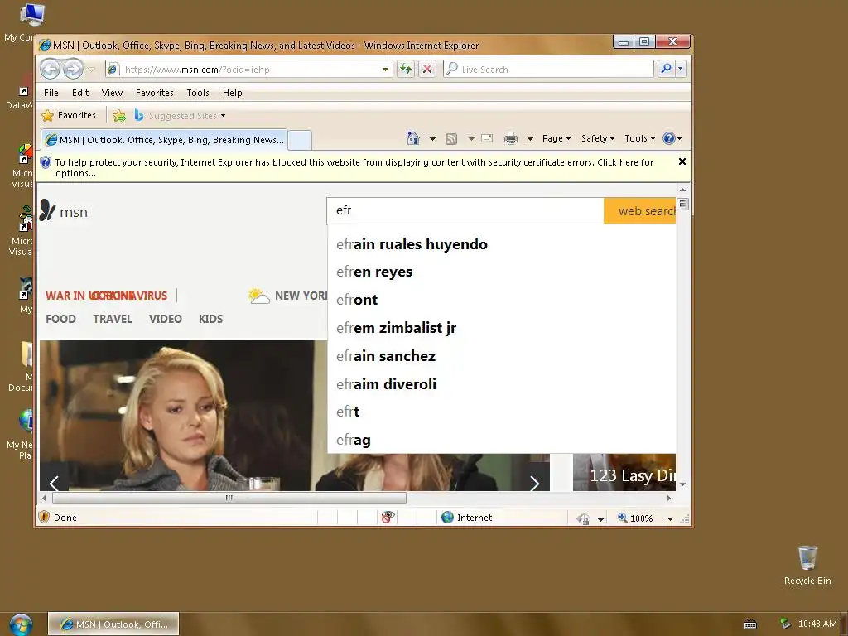Open the View menu

click(112, 93)
